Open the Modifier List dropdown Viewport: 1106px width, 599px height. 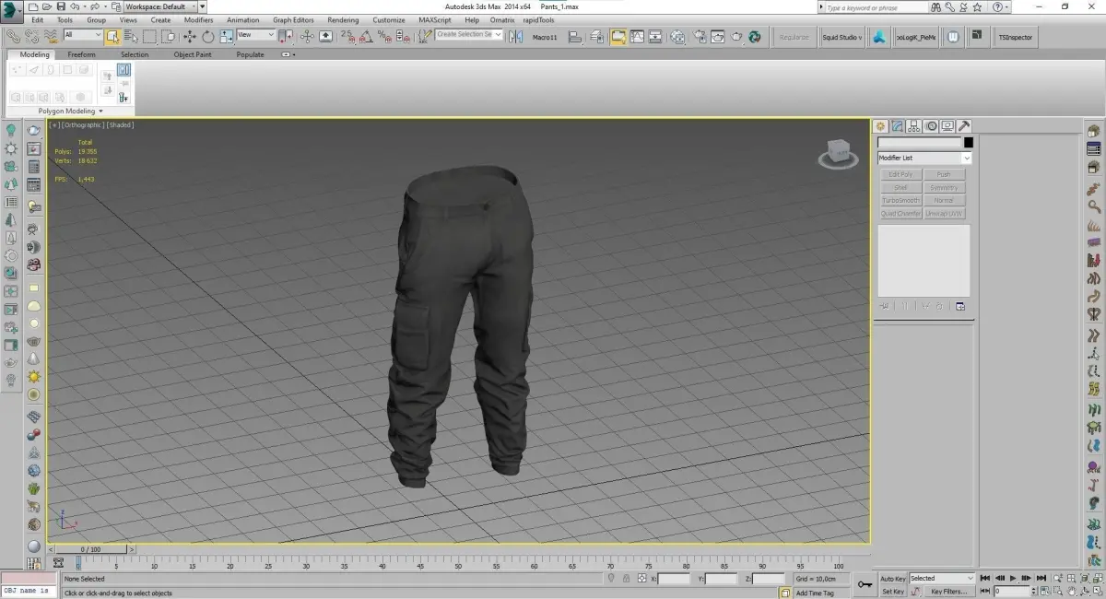tap(924, 159)
